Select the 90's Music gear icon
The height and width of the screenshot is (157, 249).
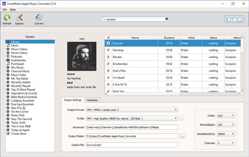pyautogui.click(x=8, y=68)
